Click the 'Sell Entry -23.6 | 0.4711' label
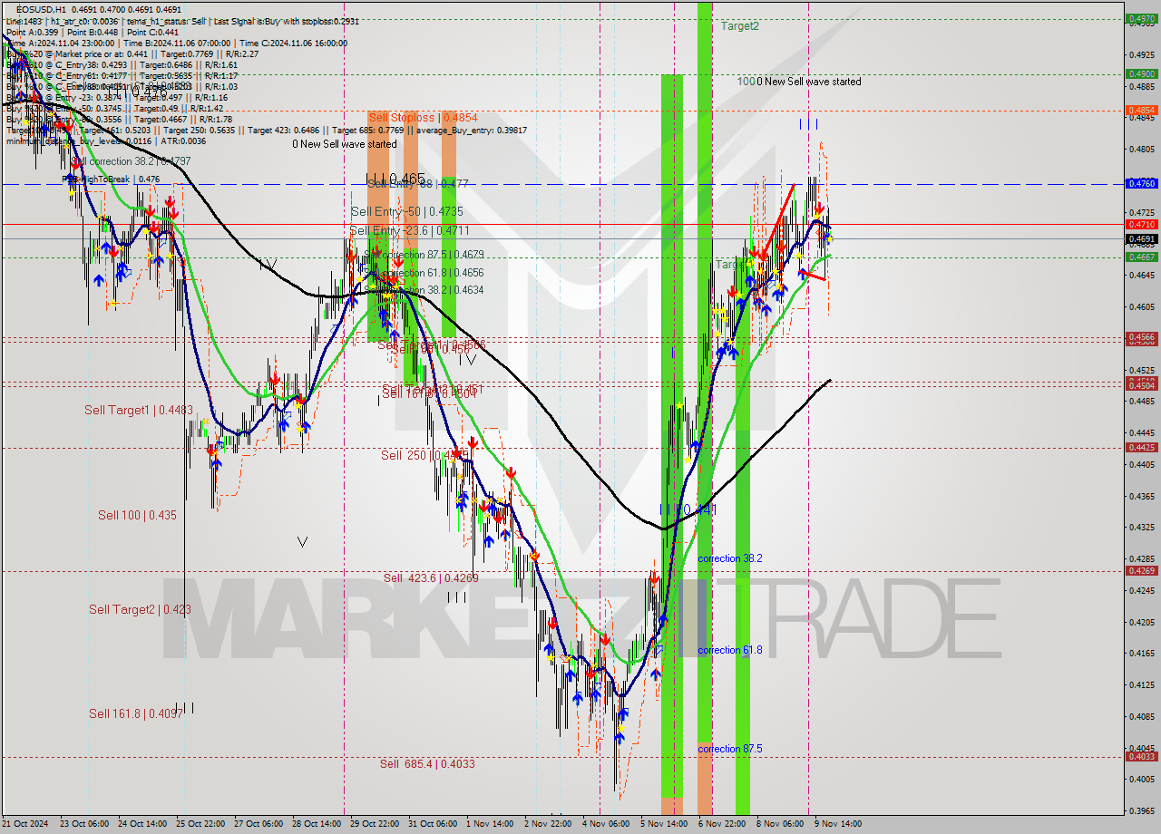 pyautogui.click(x=410, y=230)
